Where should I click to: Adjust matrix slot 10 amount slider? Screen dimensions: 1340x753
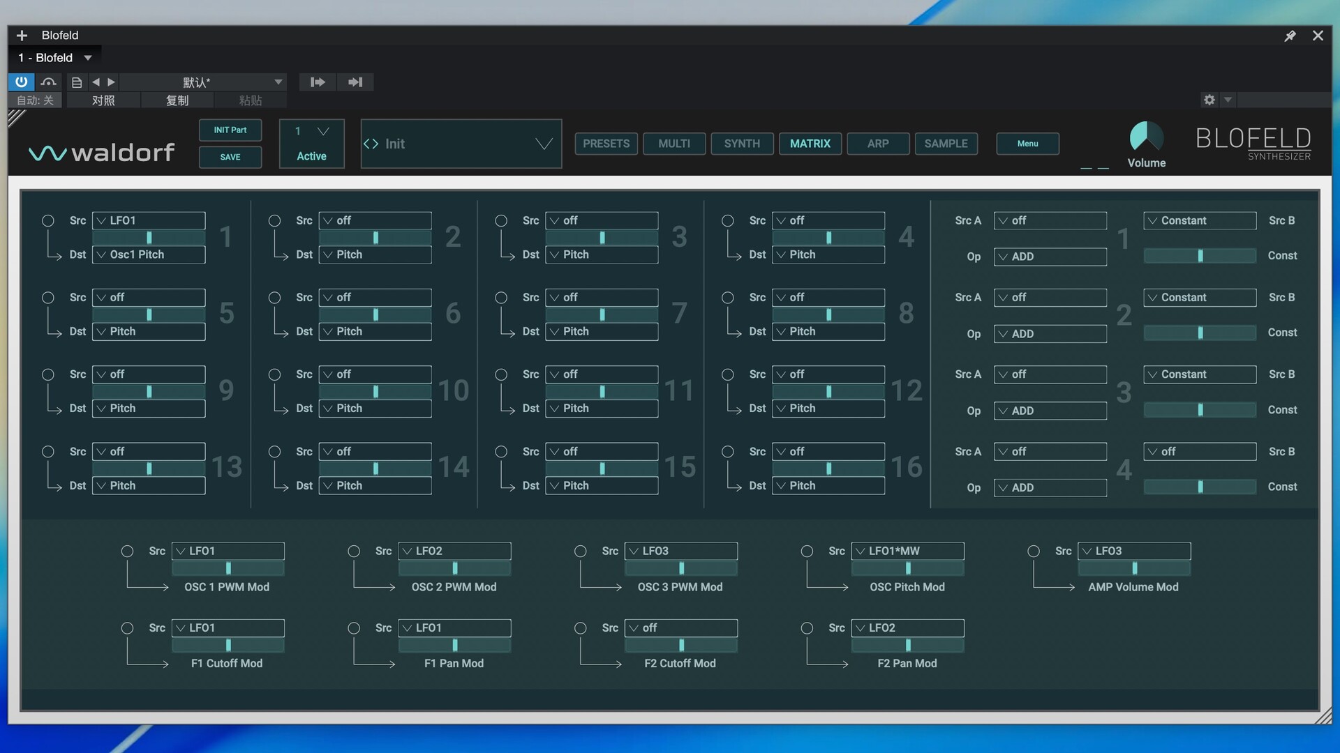point(375,392)
